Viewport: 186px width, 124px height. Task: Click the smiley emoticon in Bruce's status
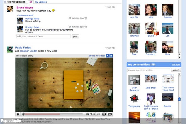[x=53, y=10]
